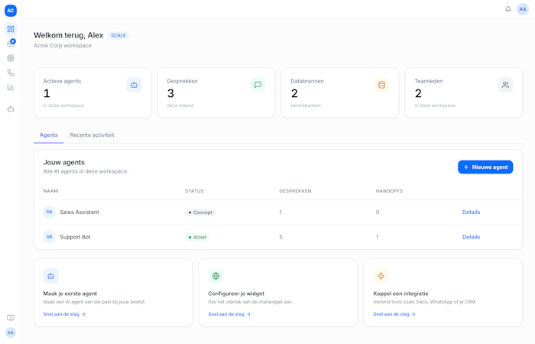The image size is (535, 344).
Task: Select the Support Bot row name
Action: pos(75,237)
